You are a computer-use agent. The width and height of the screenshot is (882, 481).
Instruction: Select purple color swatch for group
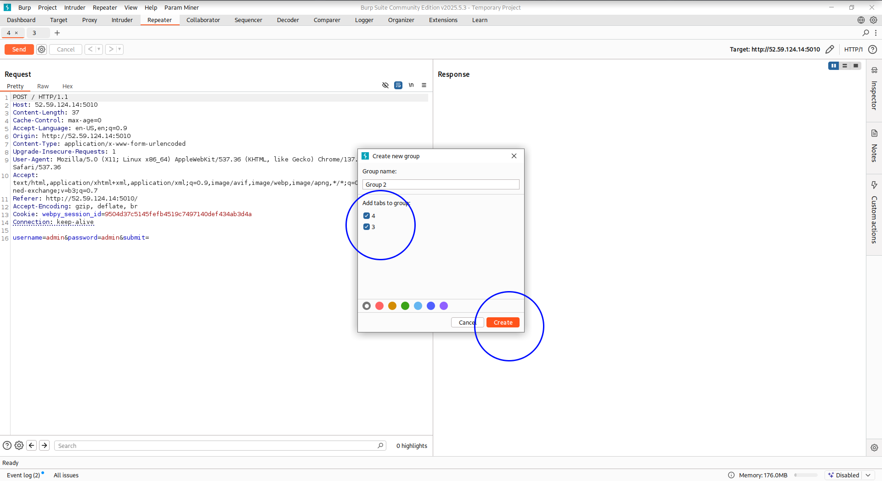pyautogui.click(x=444, y=306)
